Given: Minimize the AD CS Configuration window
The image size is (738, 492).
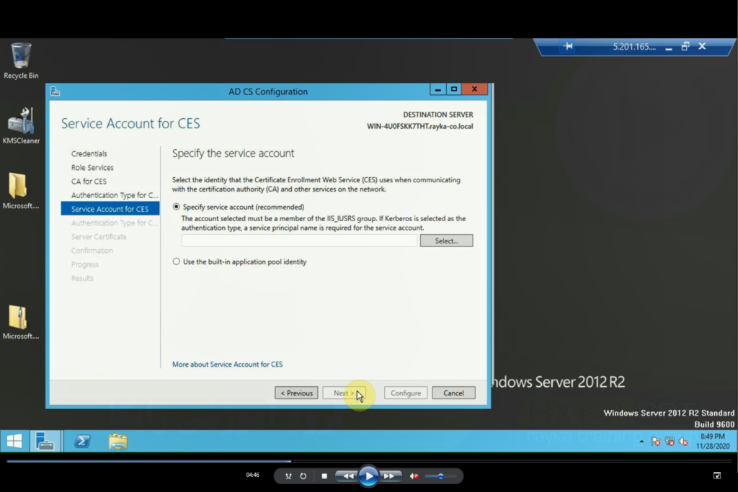Looking at the screenshot, I should [x=437, y=89].
